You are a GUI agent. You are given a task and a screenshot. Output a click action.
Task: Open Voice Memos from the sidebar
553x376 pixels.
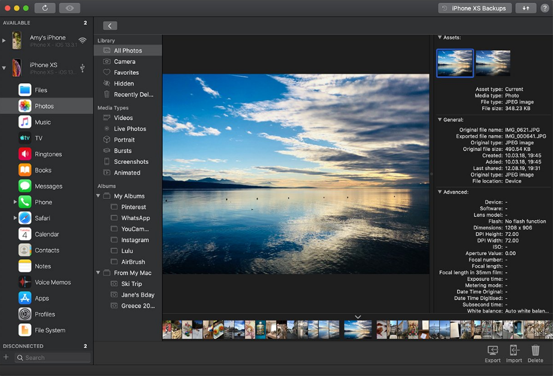pos(52,282)
